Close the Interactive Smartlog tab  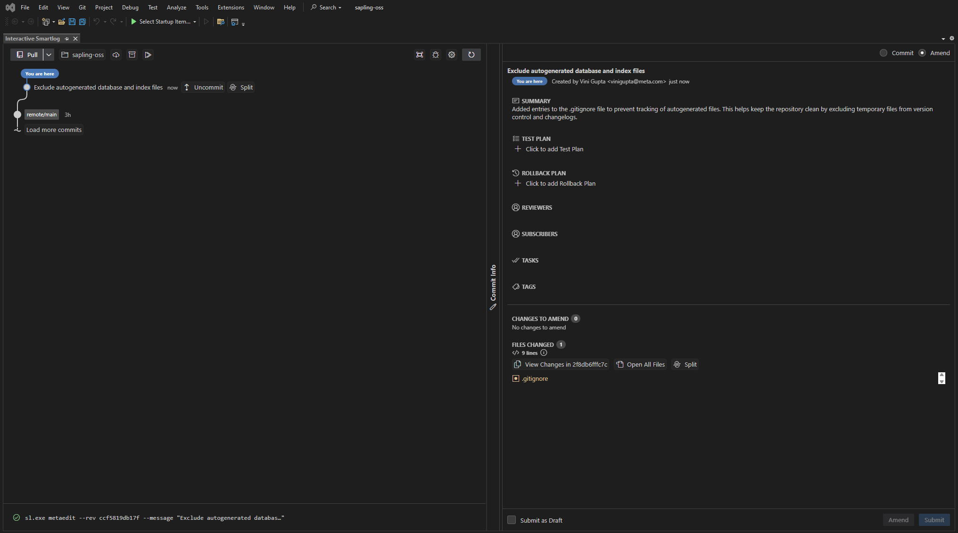[x=75, y=39]
